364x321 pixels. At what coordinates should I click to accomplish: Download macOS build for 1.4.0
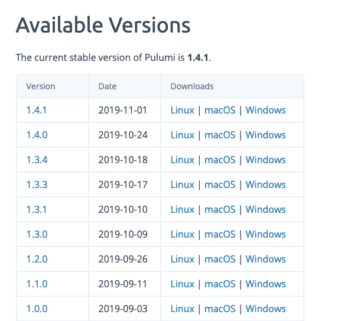click(220, 135)
